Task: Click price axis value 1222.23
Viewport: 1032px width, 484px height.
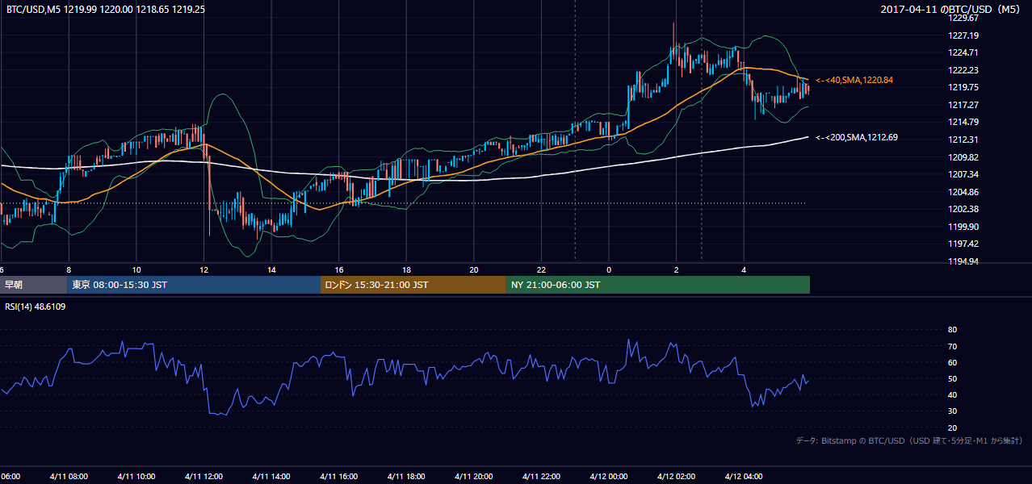Action: coord(964,70)
